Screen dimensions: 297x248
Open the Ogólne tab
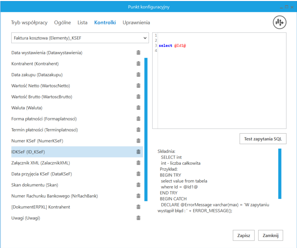(x=62, y=23)
